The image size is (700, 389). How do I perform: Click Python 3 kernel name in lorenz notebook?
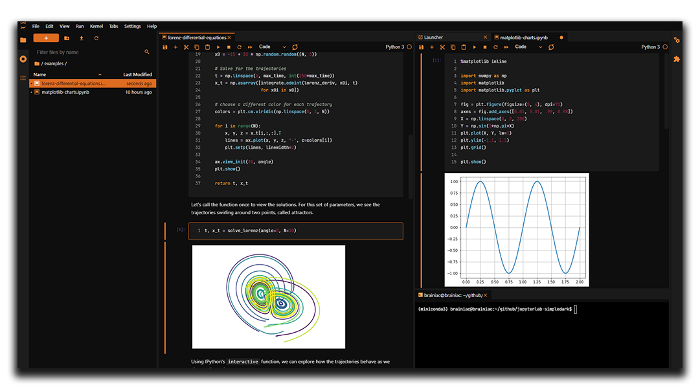click(x=394, y=47)
